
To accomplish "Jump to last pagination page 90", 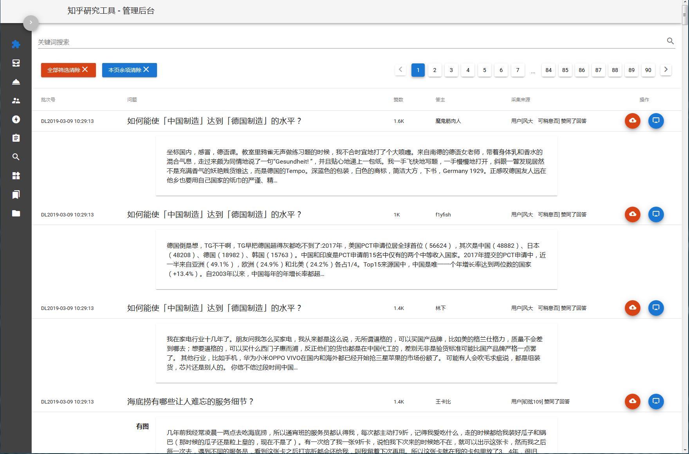I will [x=648, y=70].
